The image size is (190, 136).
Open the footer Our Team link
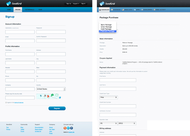52,129
